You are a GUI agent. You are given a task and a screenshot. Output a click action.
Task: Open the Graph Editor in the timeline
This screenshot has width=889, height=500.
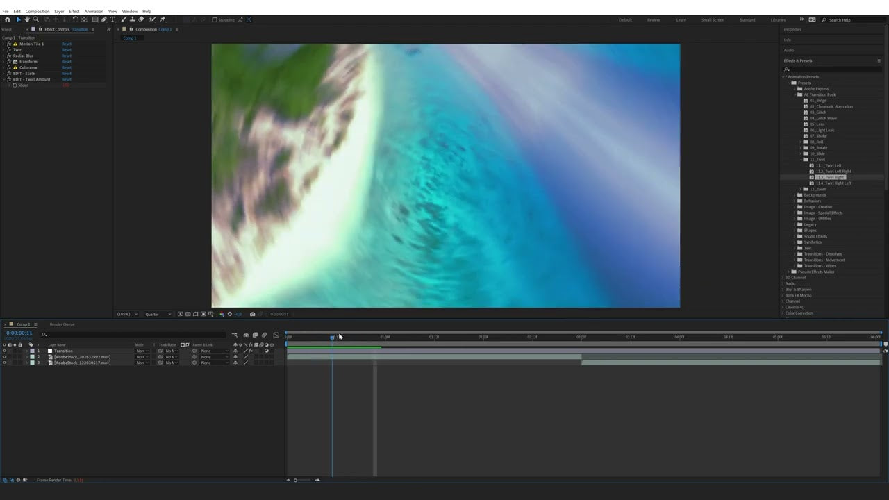click(x=276, y=335)
